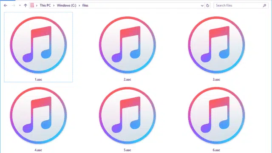Refresh the files folder view

pos(207,6)
